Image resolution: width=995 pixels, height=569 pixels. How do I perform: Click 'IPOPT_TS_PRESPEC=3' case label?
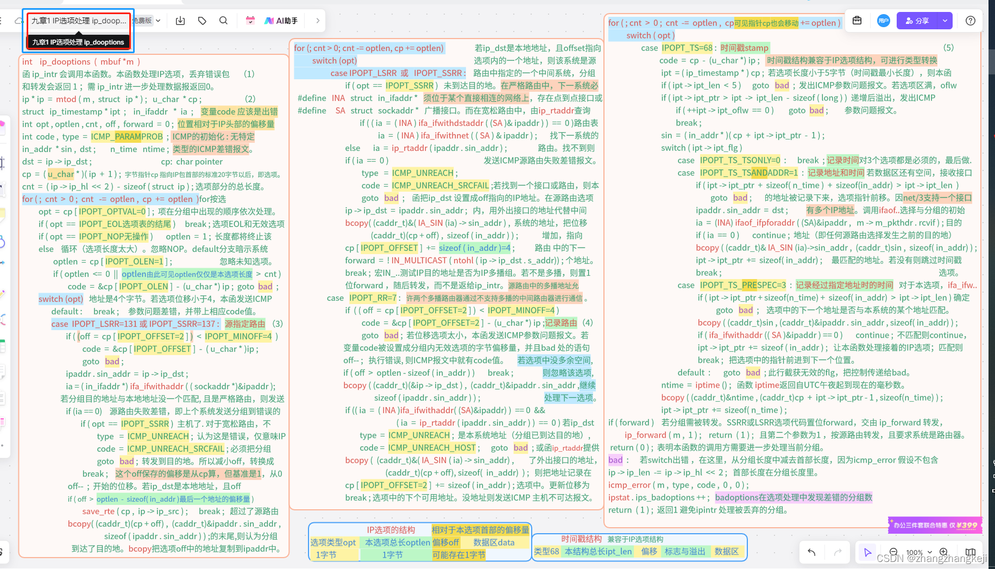tap(743, 285)
